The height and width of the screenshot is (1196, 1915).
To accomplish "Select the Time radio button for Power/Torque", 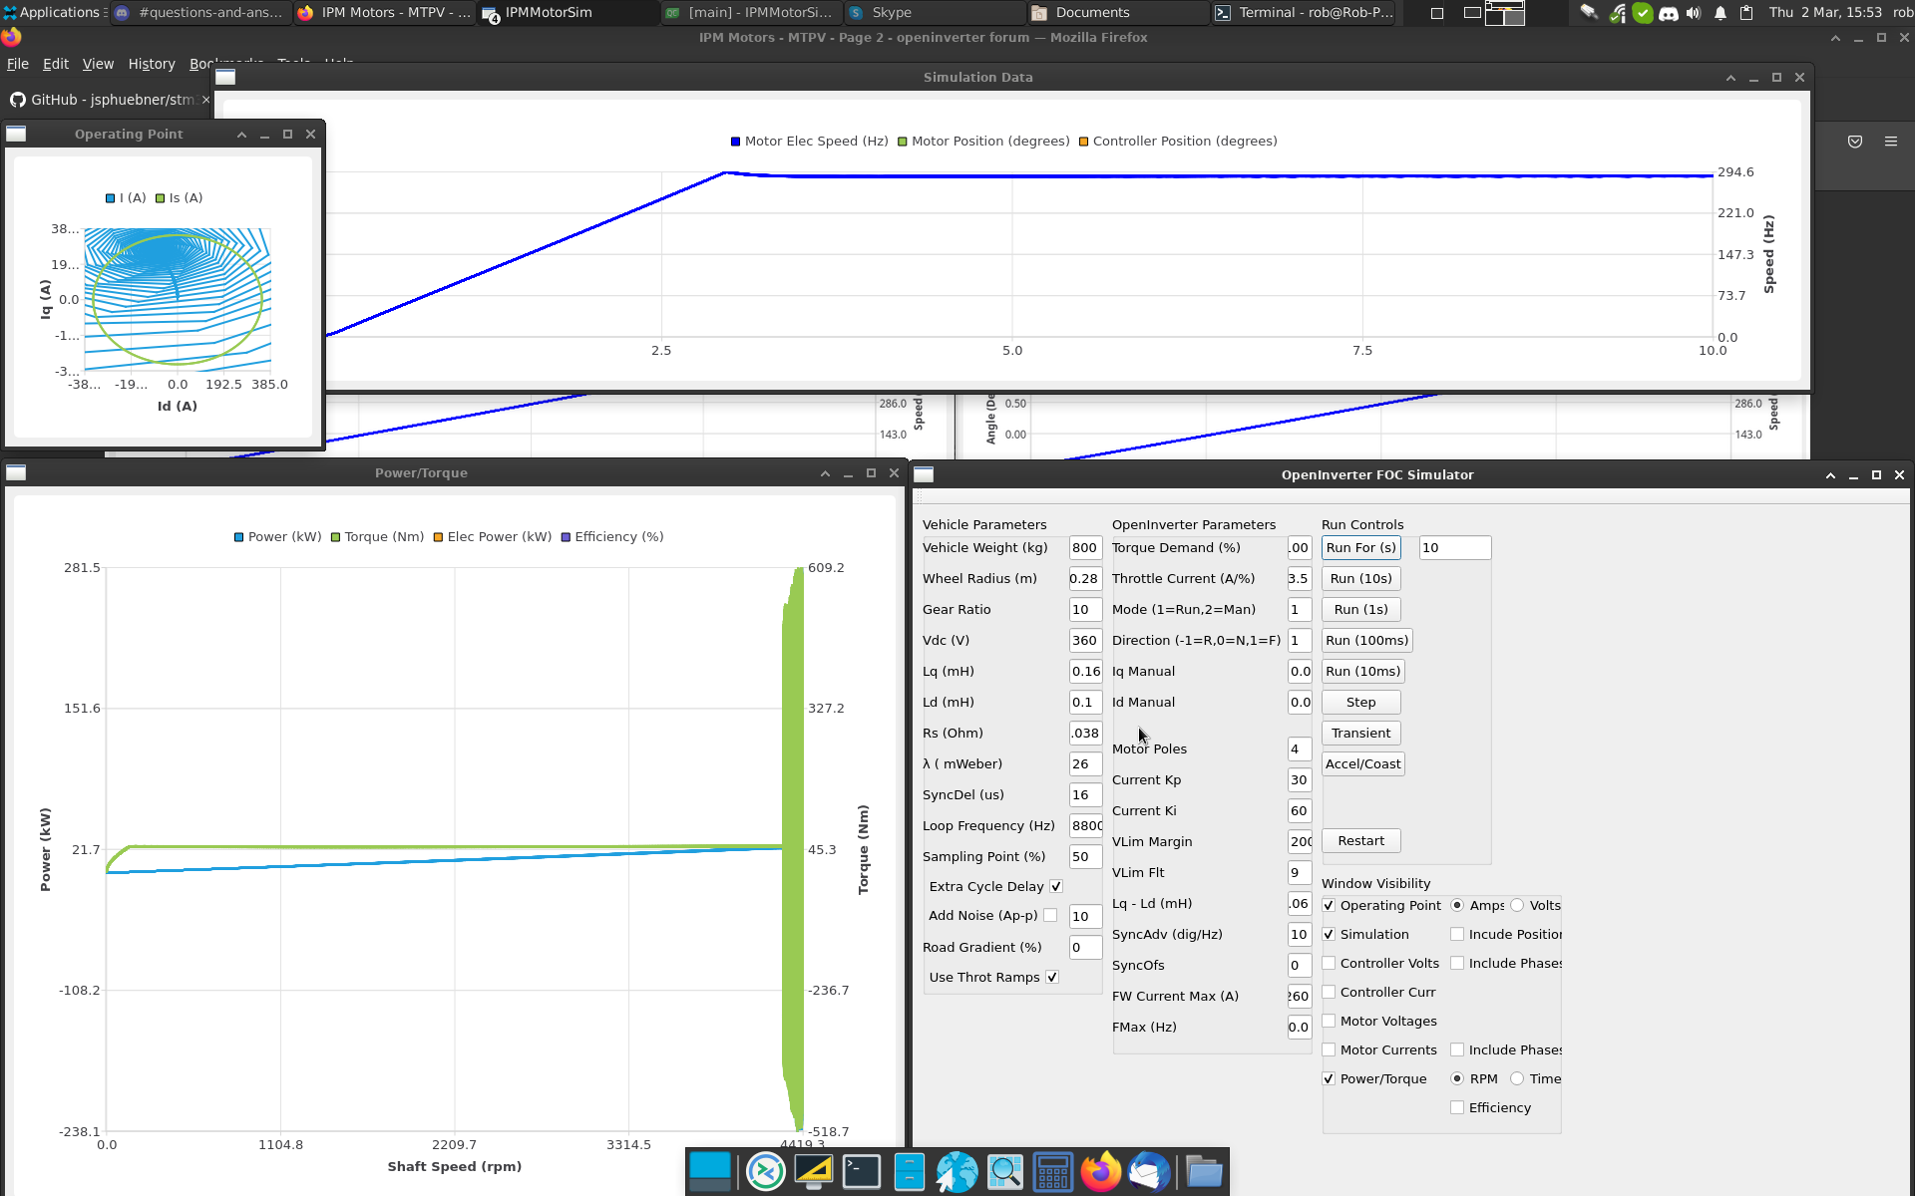I will point(1517,1078).
